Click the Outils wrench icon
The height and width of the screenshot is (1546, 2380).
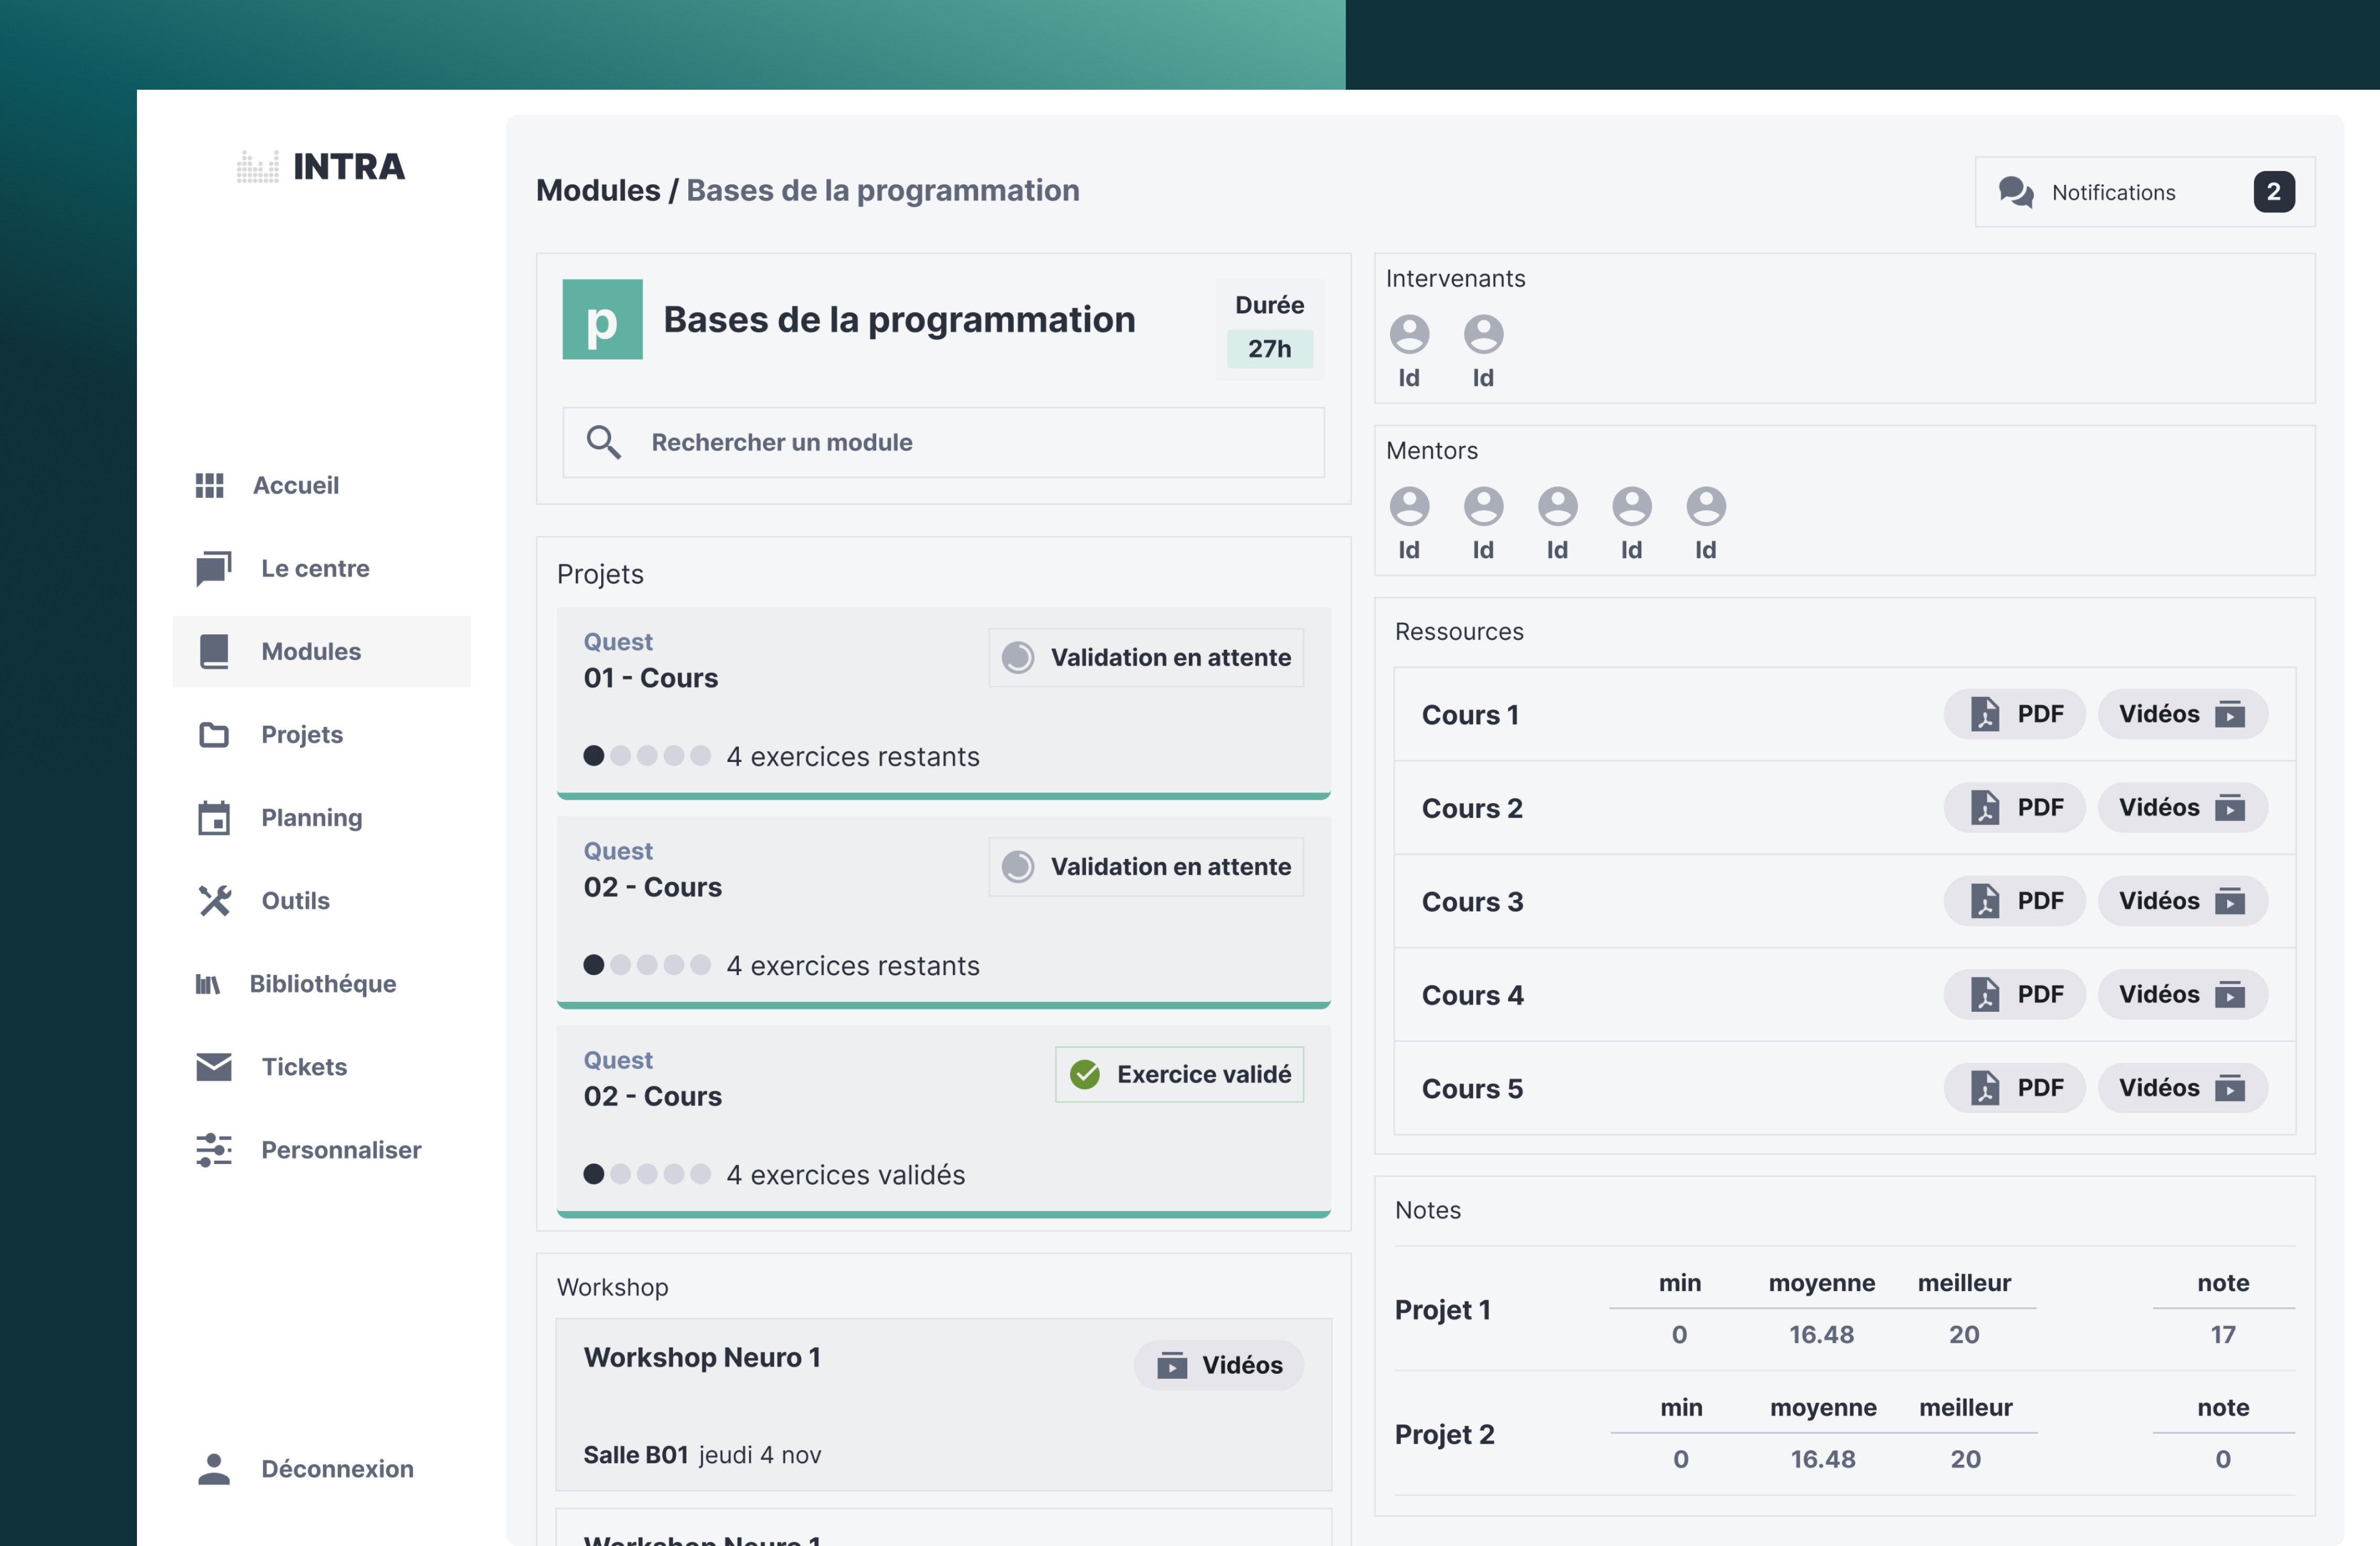[214, 901]
